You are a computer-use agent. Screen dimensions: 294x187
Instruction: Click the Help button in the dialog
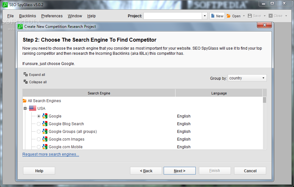tap(39, 171)
